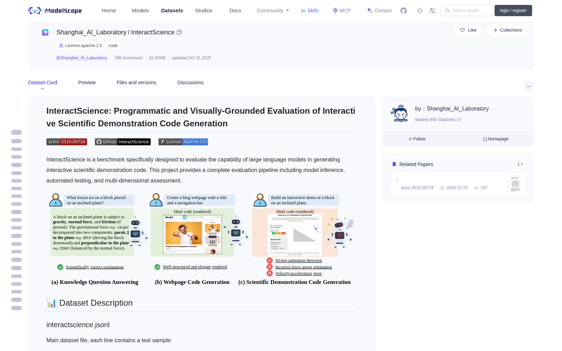Open the Studios menu item

pos(204,11)
